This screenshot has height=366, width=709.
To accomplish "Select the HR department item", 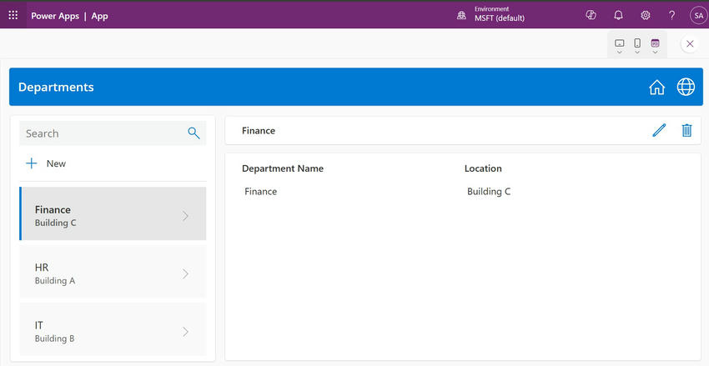I will pos(113,272).
